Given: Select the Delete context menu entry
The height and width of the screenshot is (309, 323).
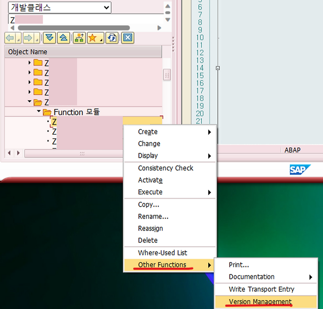Looking at the screenshot, I should tap(147, 241).
